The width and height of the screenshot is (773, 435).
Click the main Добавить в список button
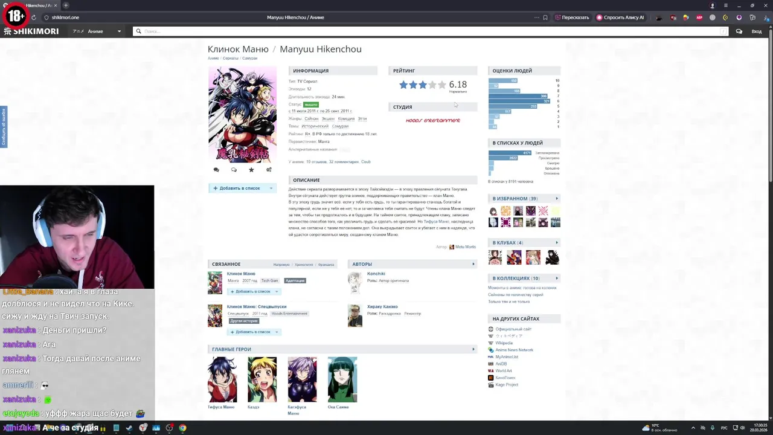(x=237, y=188)
